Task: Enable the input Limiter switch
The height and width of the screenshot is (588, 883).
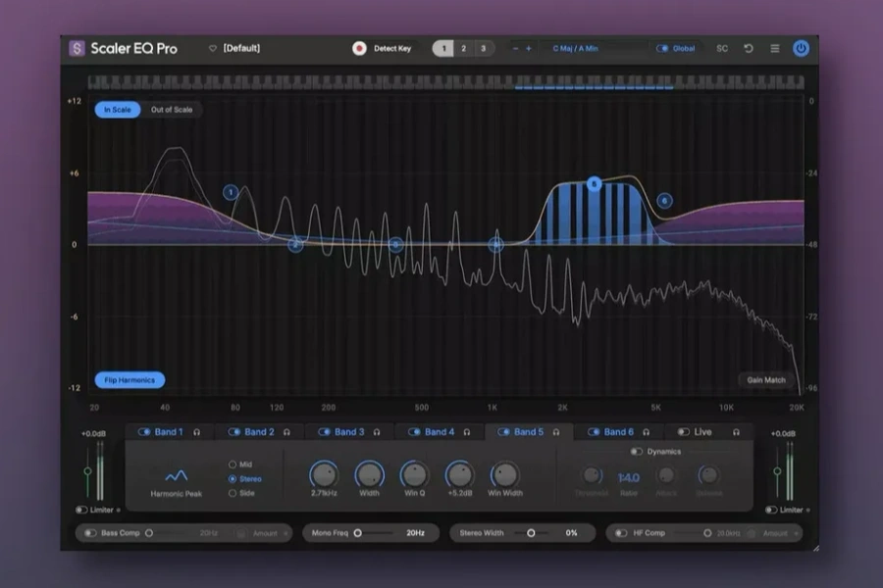Action: [x=81, y=510]
